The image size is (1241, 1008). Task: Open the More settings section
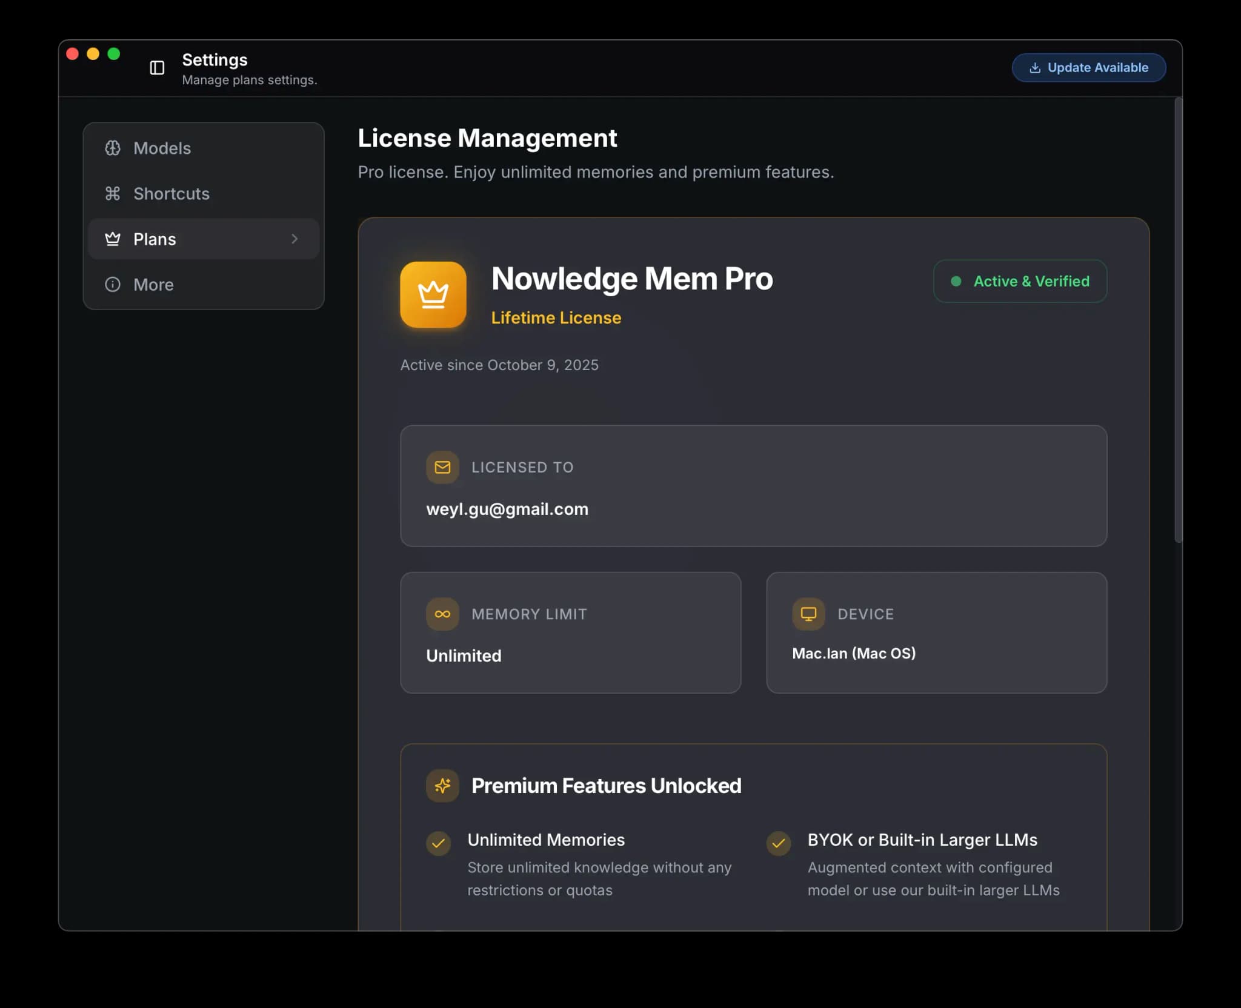pyautogui.click(x=153, y=285)
